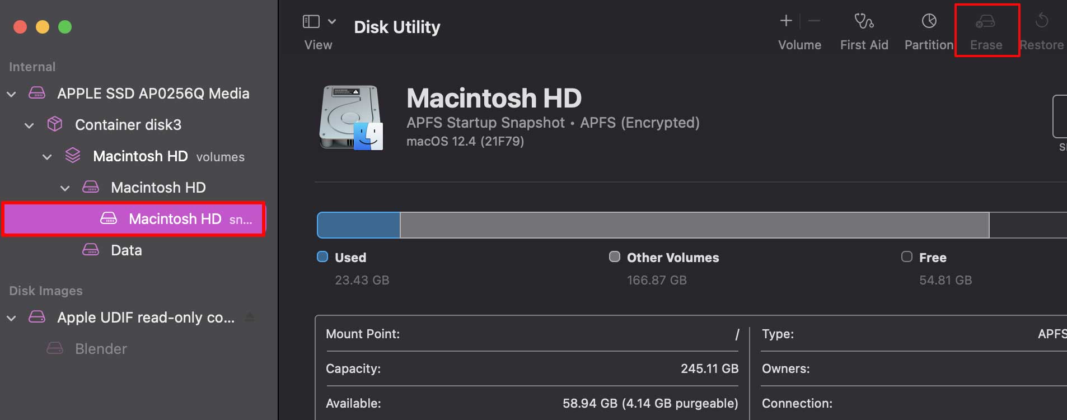Screen dimensions: 1067x420
Task: Click the Owners: label
Action: pyautogui.click(x=785, y=368)
